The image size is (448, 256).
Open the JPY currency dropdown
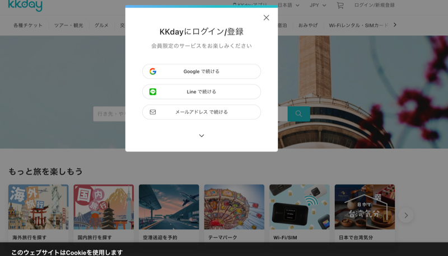pyautogui.click(x=318, y=5)
